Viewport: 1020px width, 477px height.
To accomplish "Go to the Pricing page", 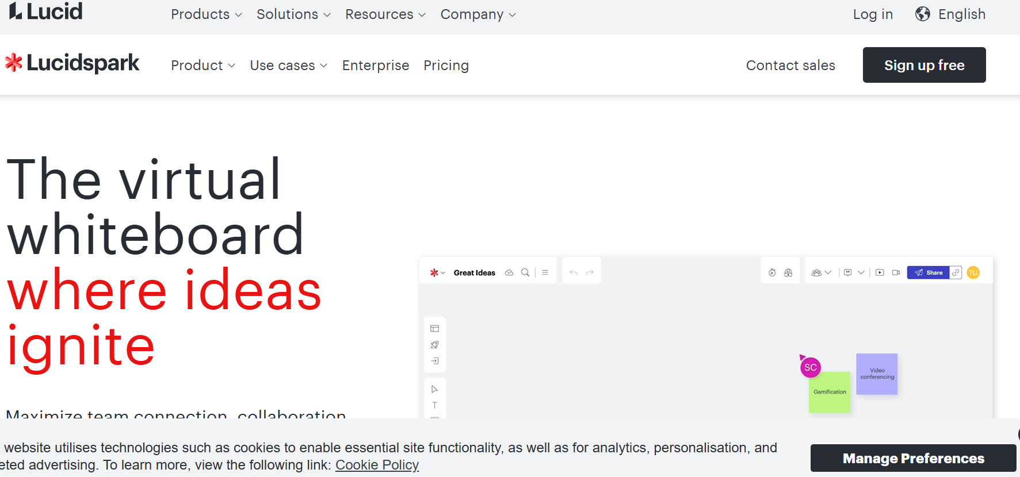I will click(x=446, y=66).
